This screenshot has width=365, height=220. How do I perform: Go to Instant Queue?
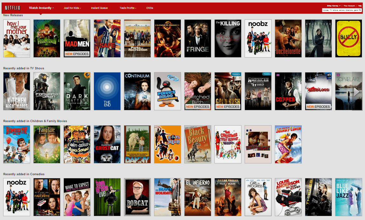(x=99, y=7)
